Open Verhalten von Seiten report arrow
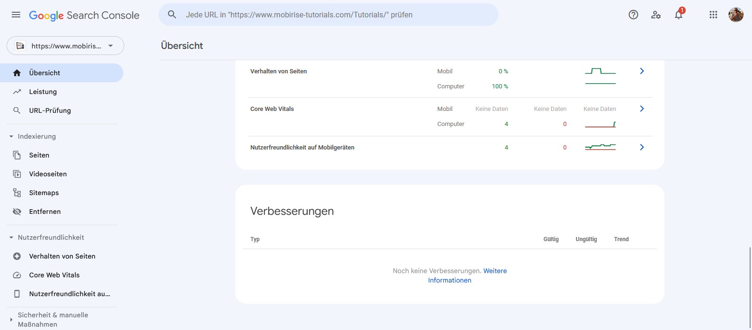Viewport: 752px width, 330px height. [642, 71]
